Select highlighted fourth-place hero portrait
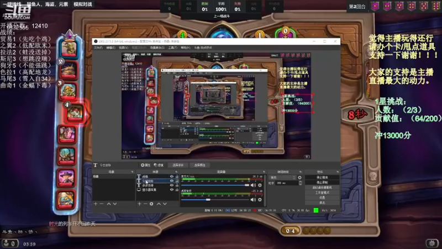The height and width of the screenshot is (249, 442). pyautogui.click(x=75, y=113)
